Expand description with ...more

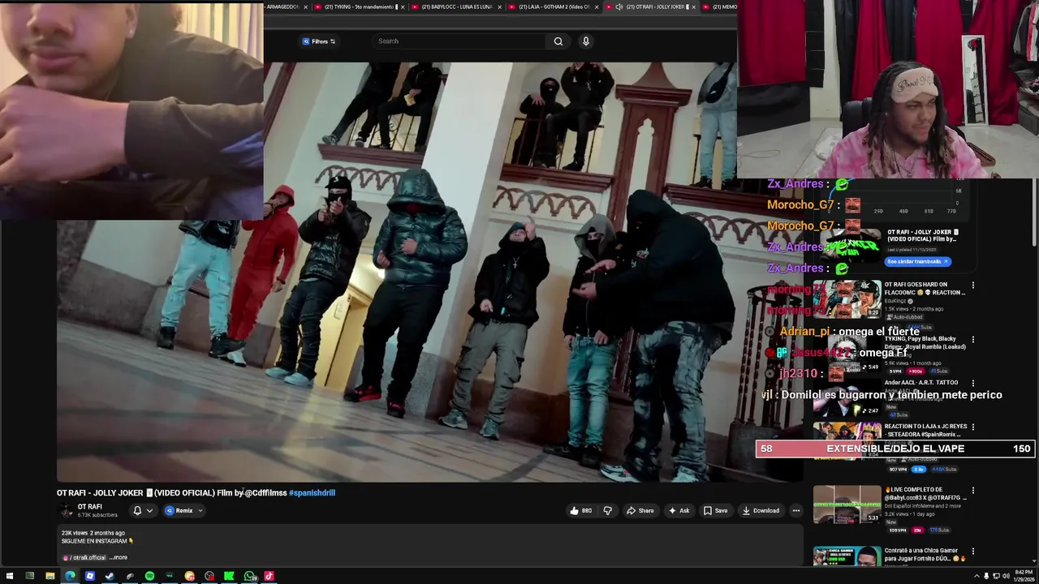(119, 557)
